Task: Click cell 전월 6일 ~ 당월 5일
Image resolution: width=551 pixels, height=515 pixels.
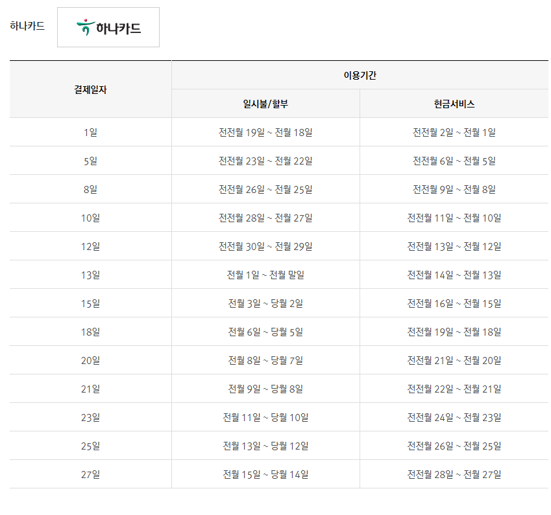Action: 265,332
